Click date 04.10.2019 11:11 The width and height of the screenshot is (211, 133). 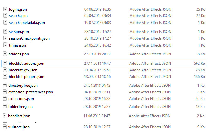[x=97, y=92]
